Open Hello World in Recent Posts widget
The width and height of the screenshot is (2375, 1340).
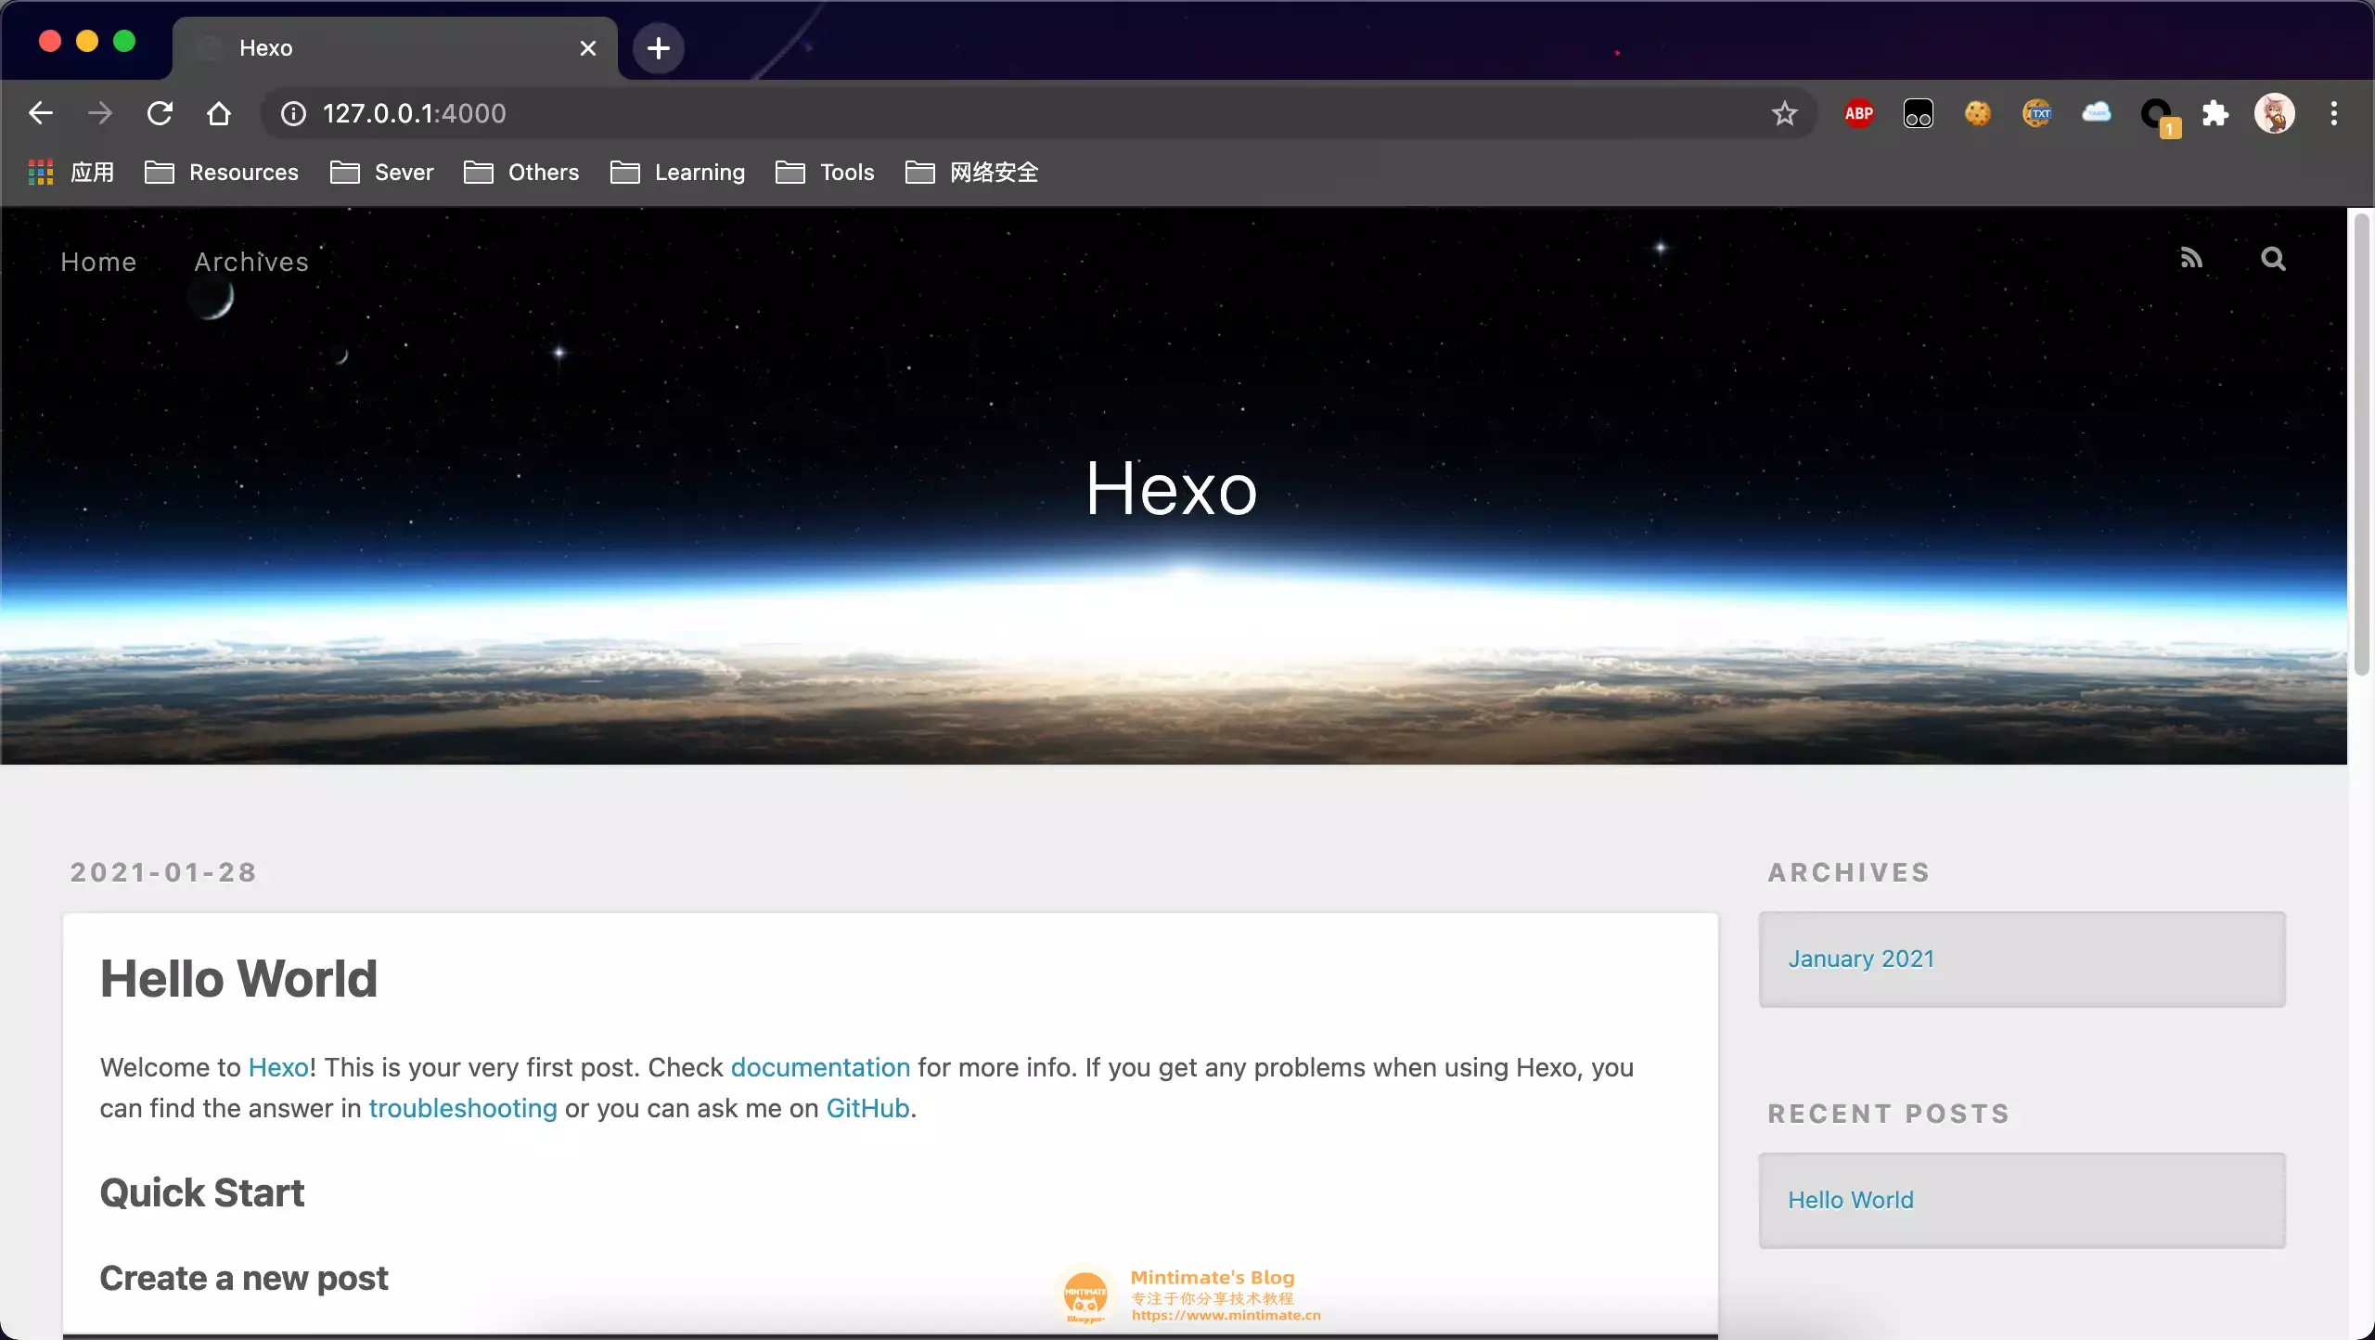1851,1200
